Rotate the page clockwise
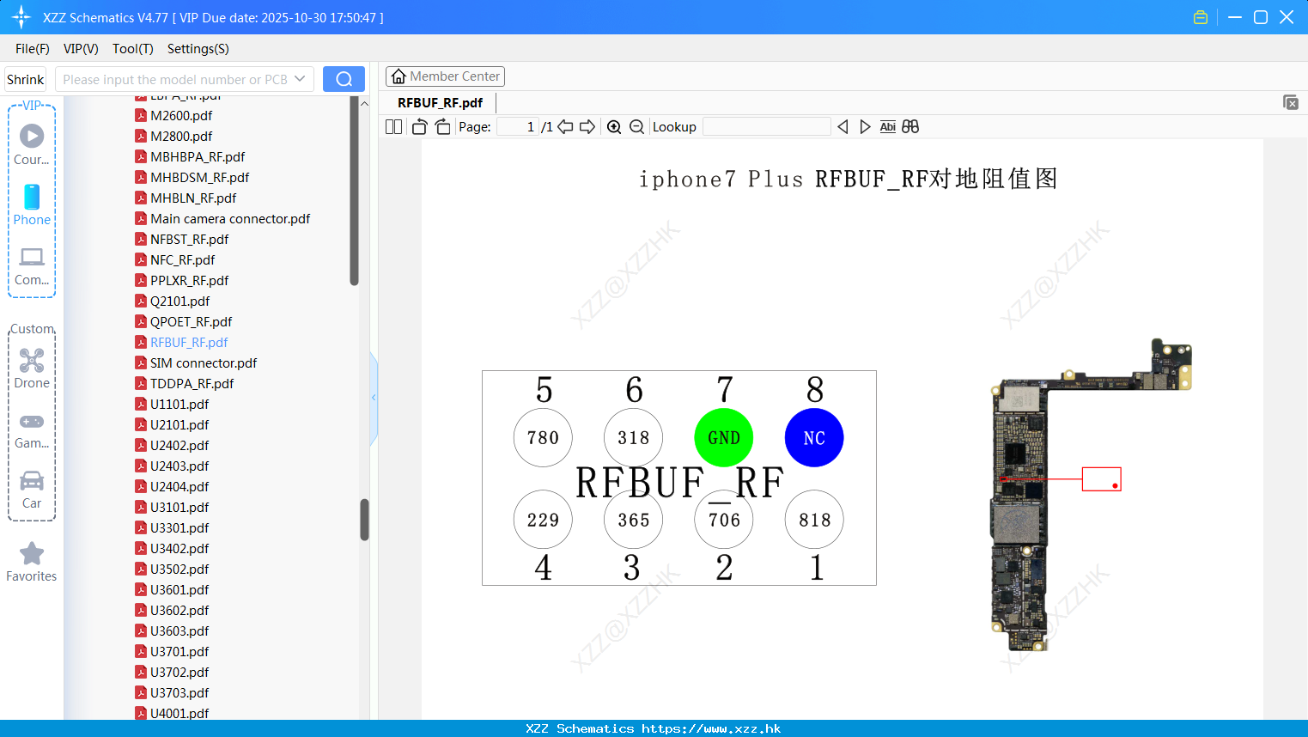 (442, 126)
